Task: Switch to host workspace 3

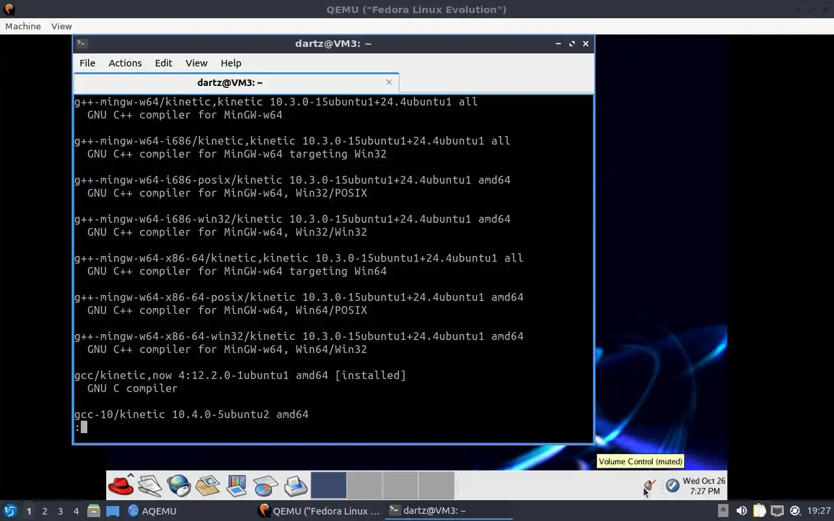Action: pos(60,511)
